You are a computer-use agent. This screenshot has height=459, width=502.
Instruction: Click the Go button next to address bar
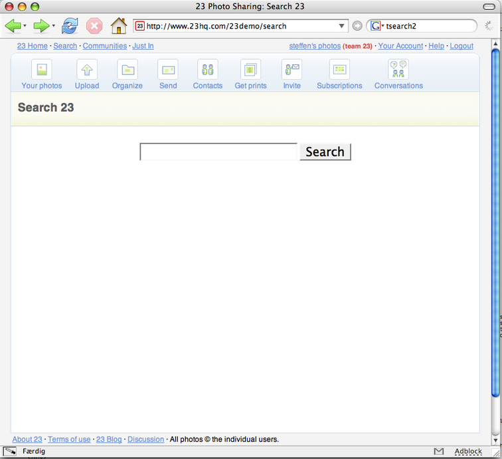click(x=357, y=26)
